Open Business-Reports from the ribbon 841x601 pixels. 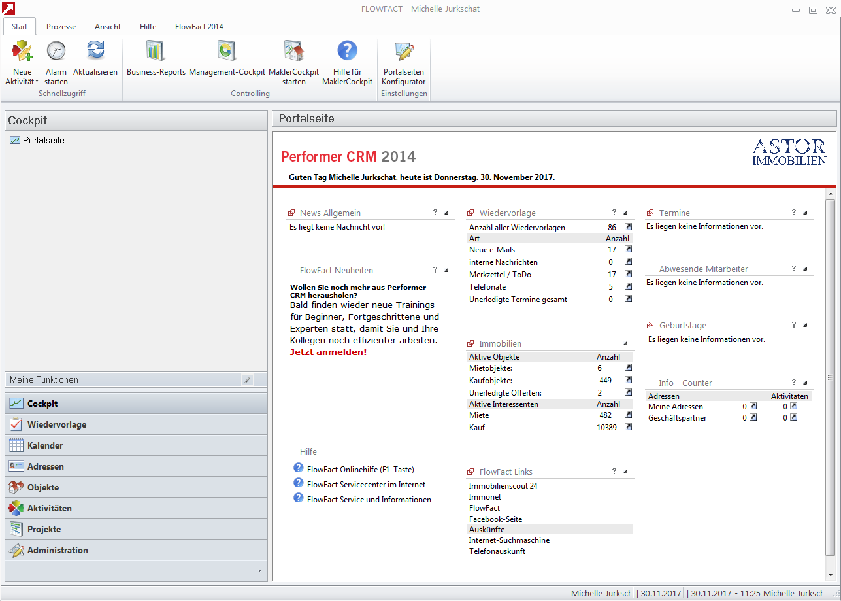click(x=156, y=51)
